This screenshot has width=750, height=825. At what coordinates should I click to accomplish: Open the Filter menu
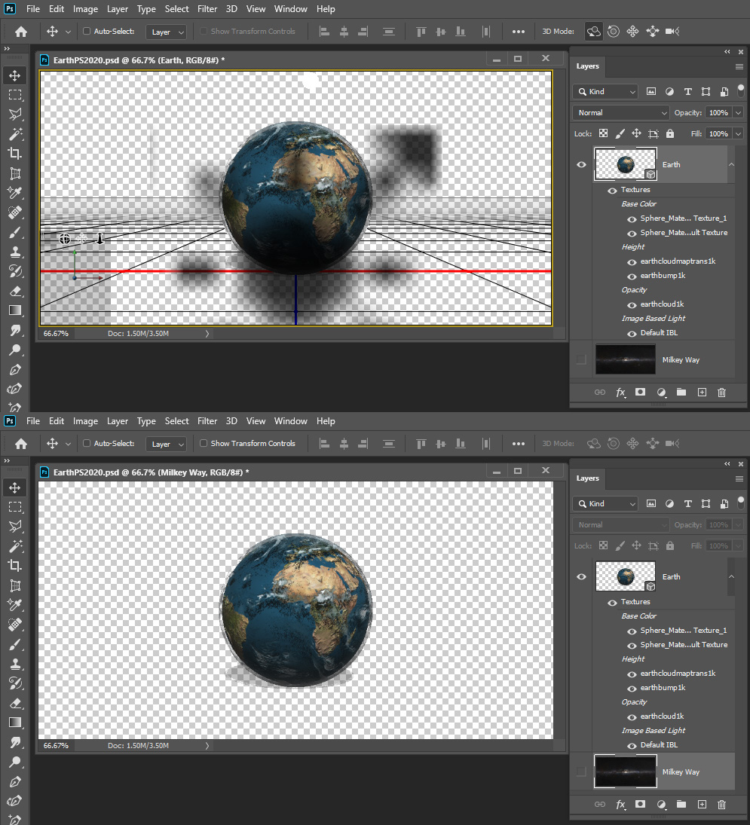point(207,8)
